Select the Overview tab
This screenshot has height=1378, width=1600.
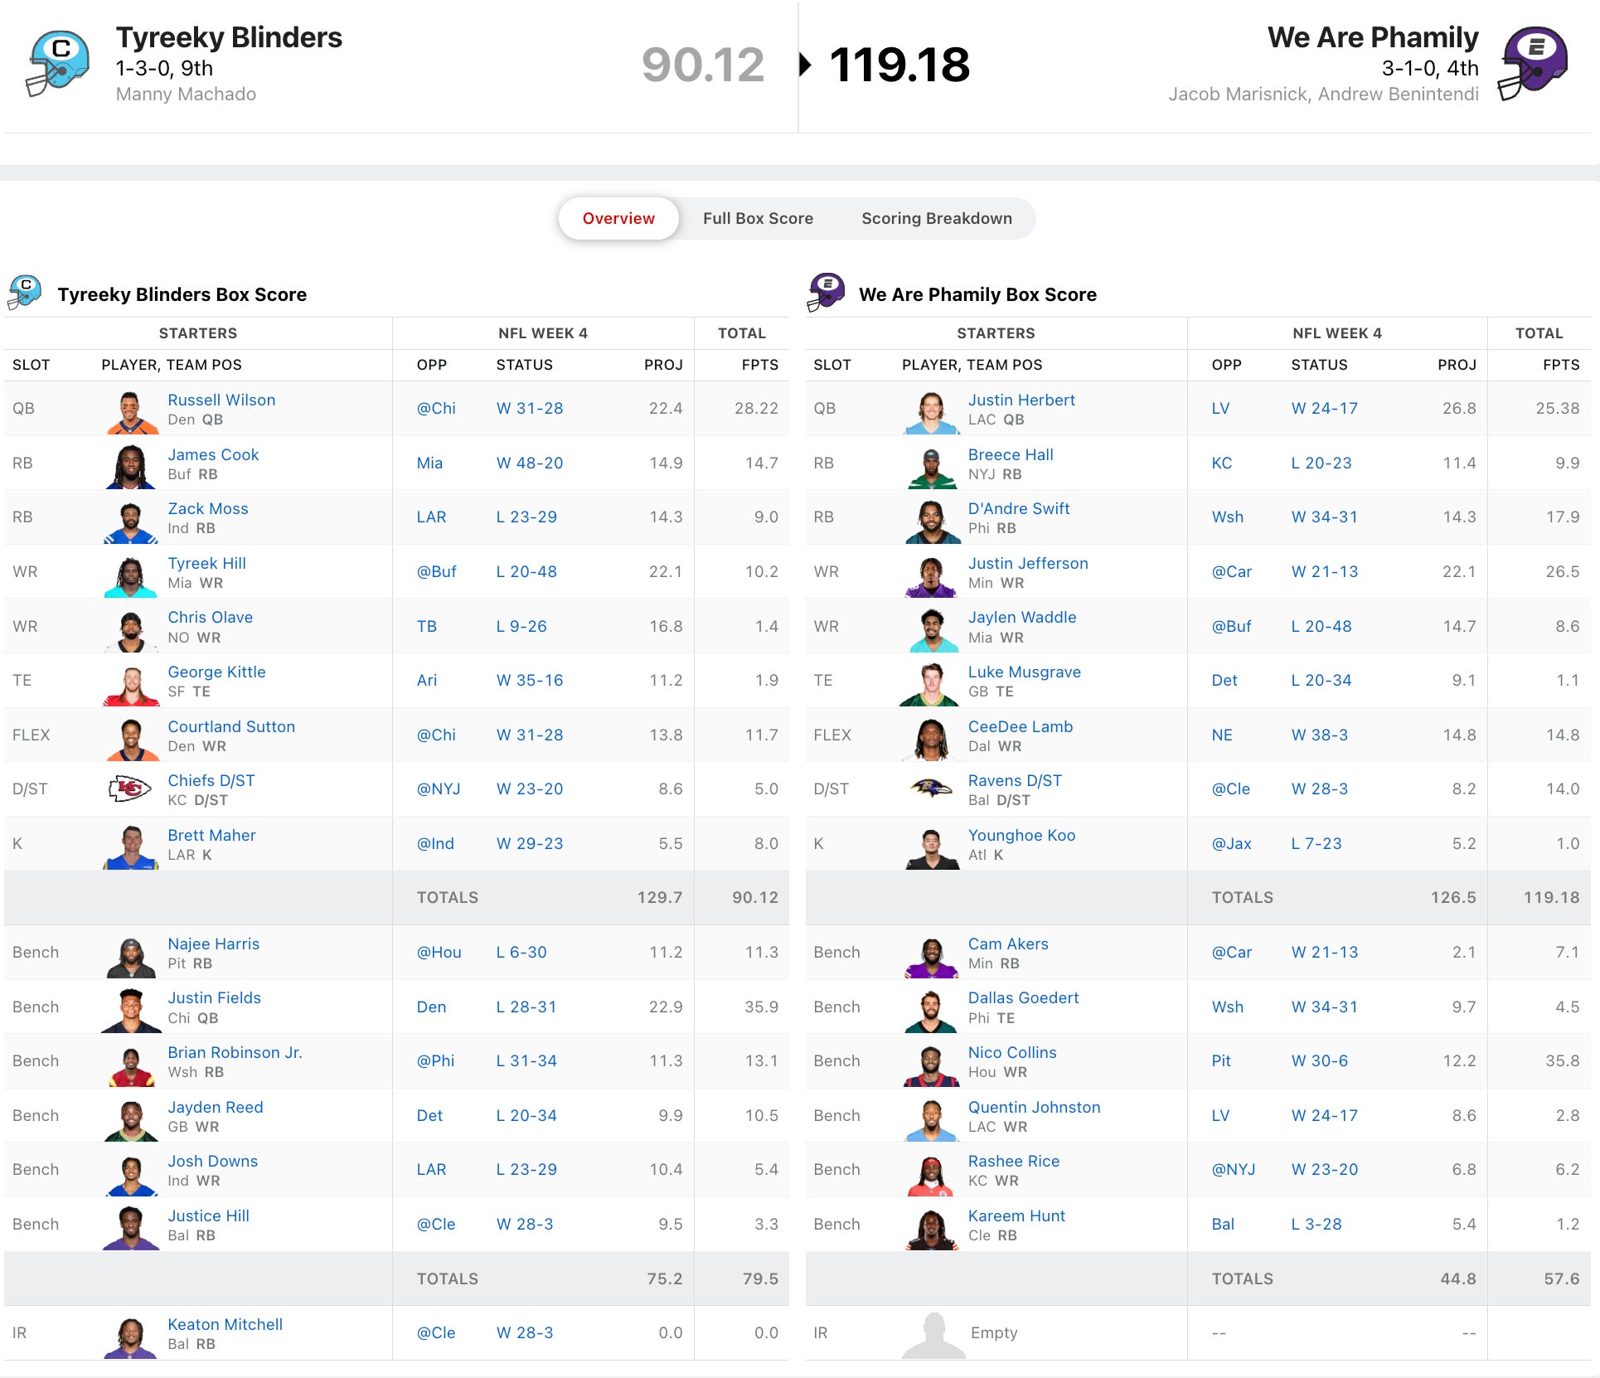pyautogui.click(x=618, y=218)
